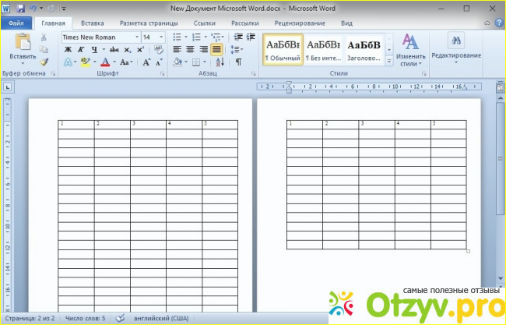Viewport: 506px width, 325px height.
Task: Click the spell check icon in status bar
Action: [120, 318]
